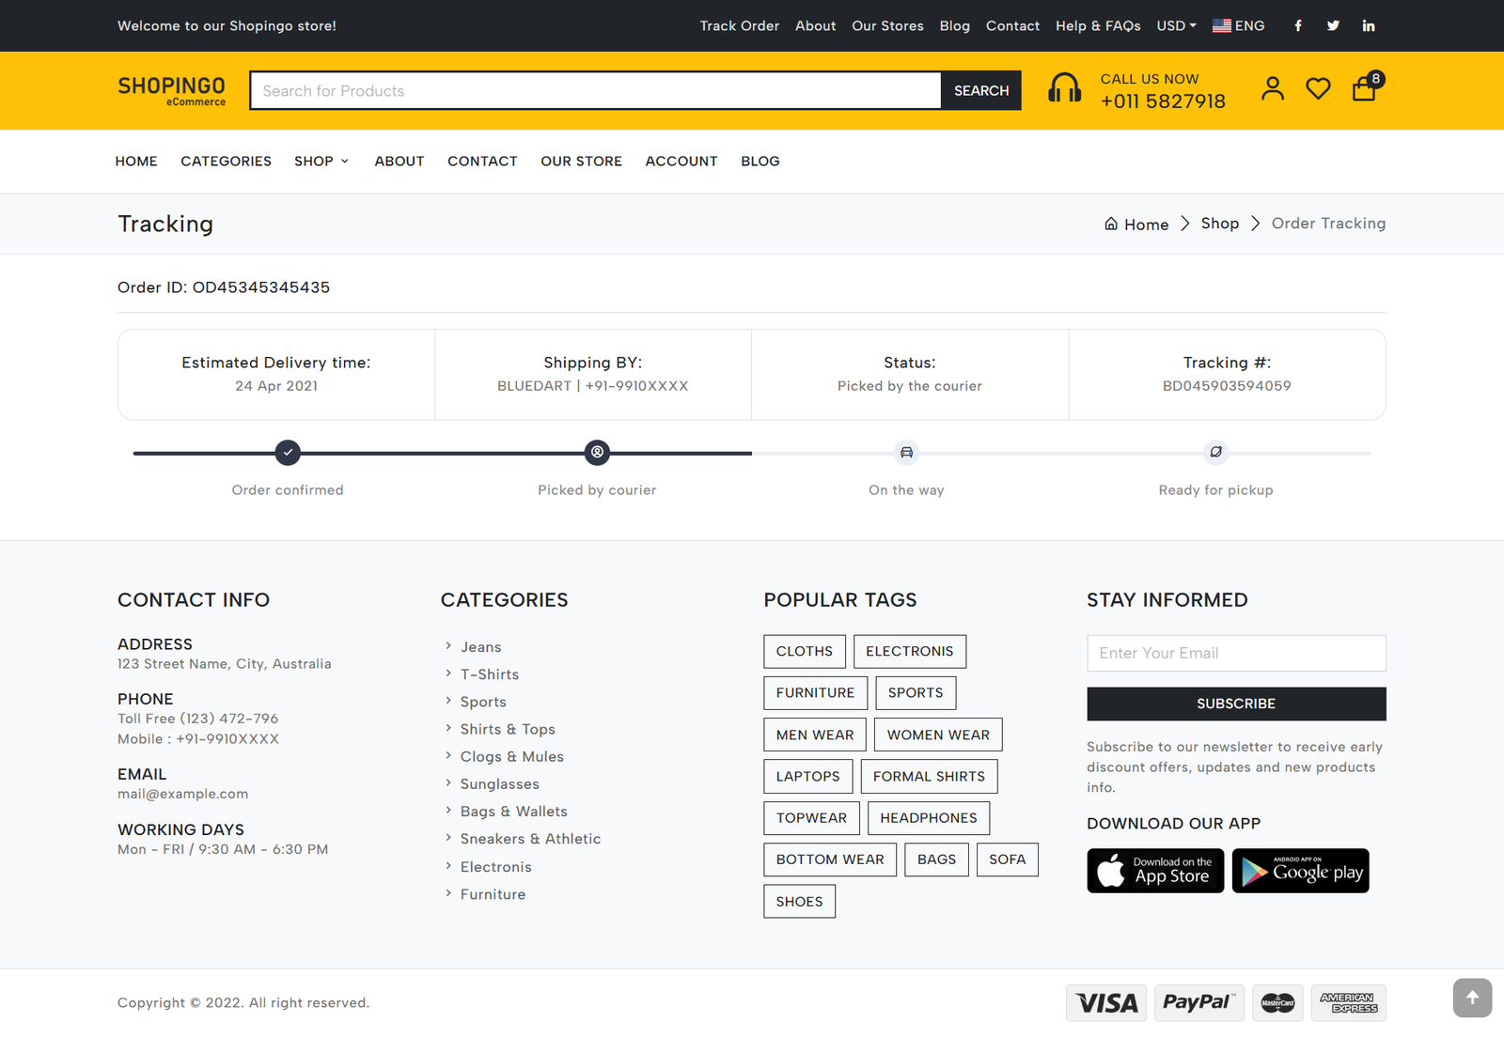Click the LinkedIn icon in top bar
The image size is (1504, 1037).
[1369, 26]
